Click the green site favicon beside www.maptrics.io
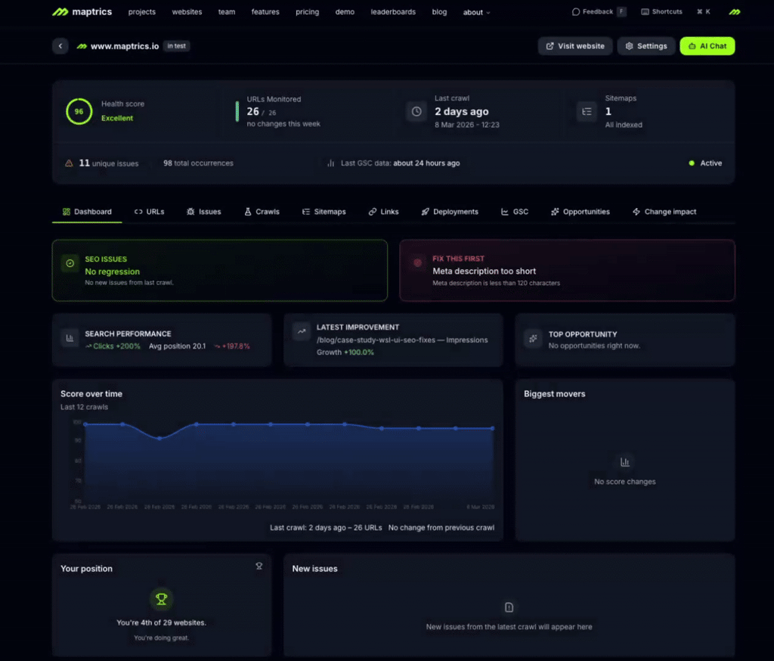 [82, 46]
